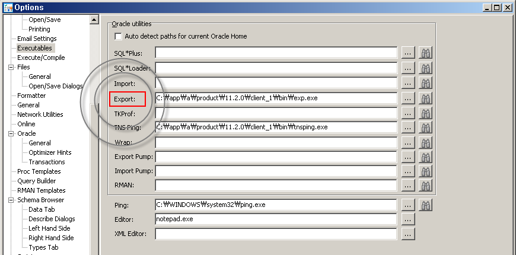Click binoculars icon next to Ping path
Image resolution: width=516 pixels, height=255 pixels.
coord(425,205)
